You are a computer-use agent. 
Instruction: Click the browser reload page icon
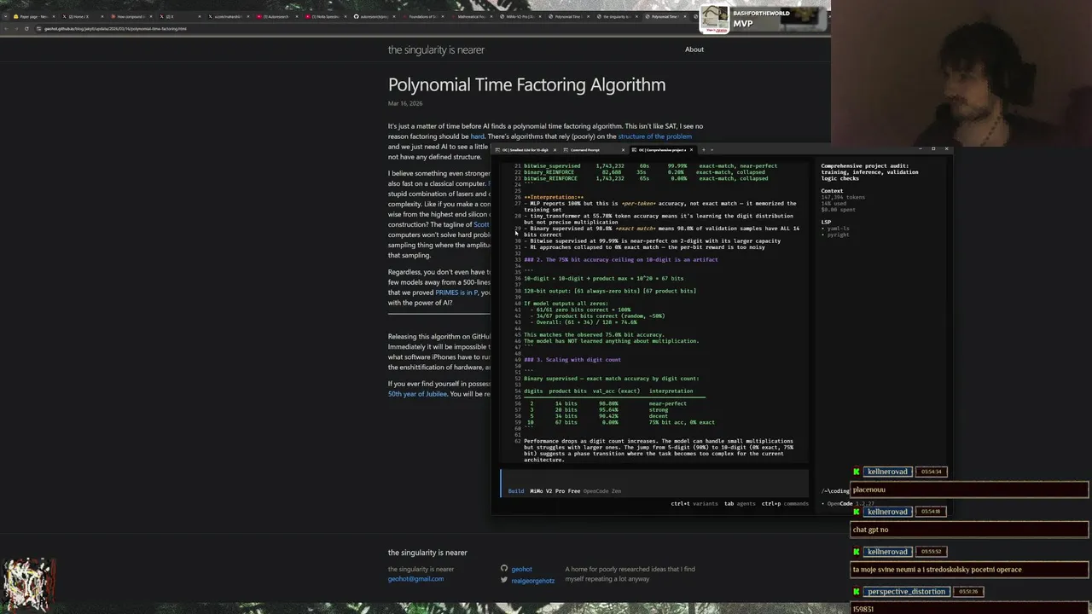26,28
